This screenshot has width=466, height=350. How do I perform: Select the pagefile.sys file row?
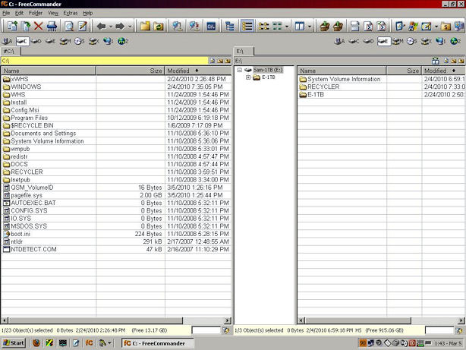pyautogui.click(x=116, y=195)
